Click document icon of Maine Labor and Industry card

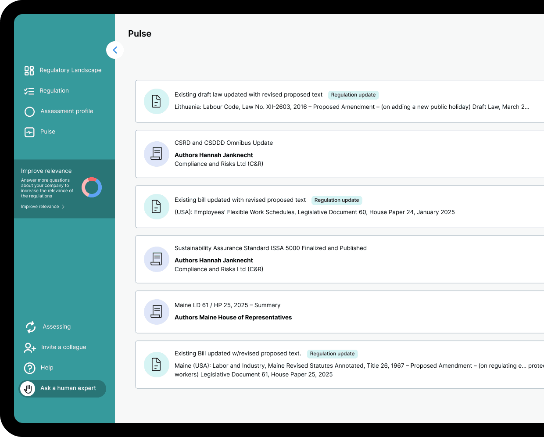point(157,365)
